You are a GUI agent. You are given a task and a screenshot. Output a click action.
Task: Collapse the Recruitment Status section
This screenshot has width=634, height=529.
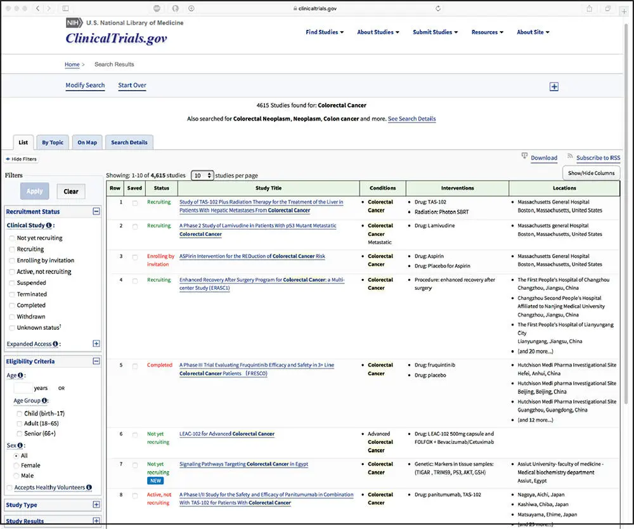point(96,211)
